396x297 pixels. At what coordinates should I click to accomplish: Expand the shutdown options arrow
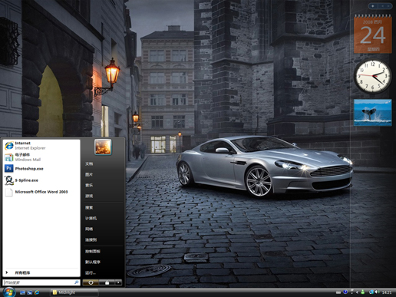[118, 282]
